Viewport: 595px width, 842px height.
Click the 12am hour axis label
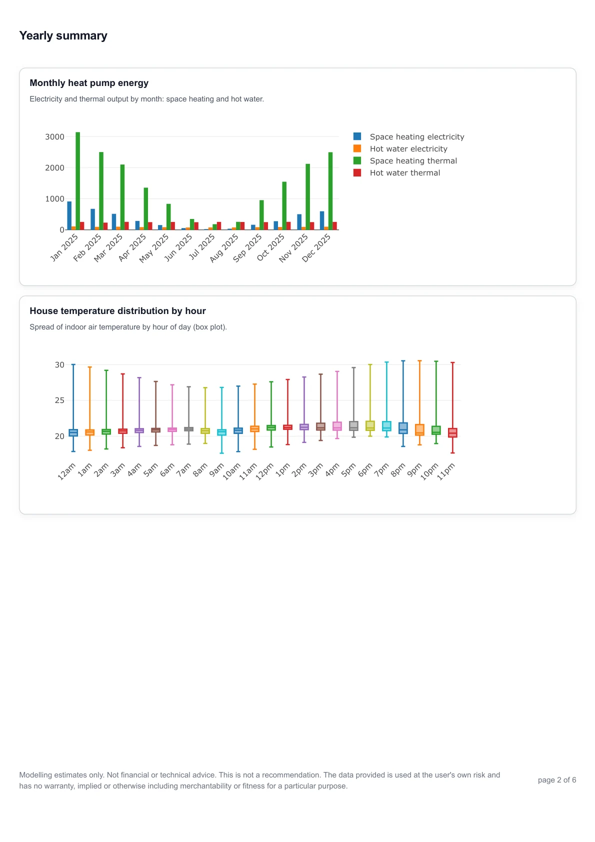[66, 471]
